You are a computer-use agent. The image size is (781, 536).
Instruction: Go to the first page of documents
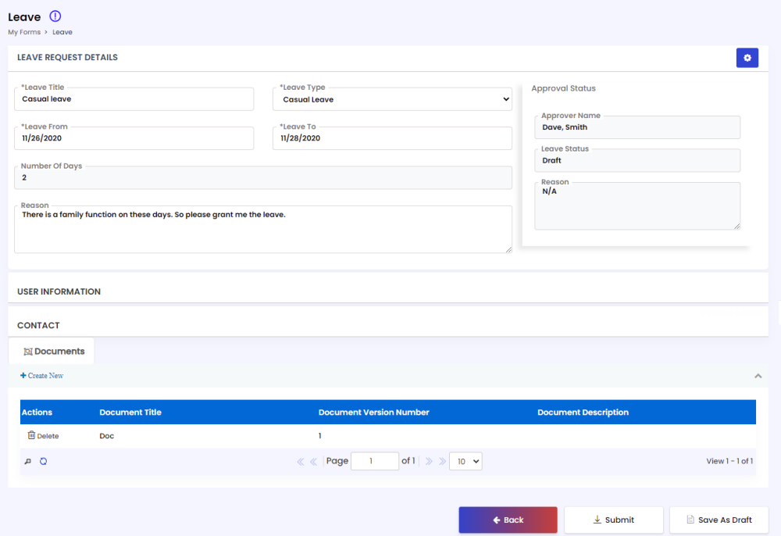[301, 462]
